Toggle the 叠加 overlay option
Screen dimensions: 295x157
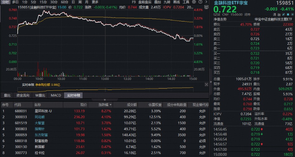point(157,2)
